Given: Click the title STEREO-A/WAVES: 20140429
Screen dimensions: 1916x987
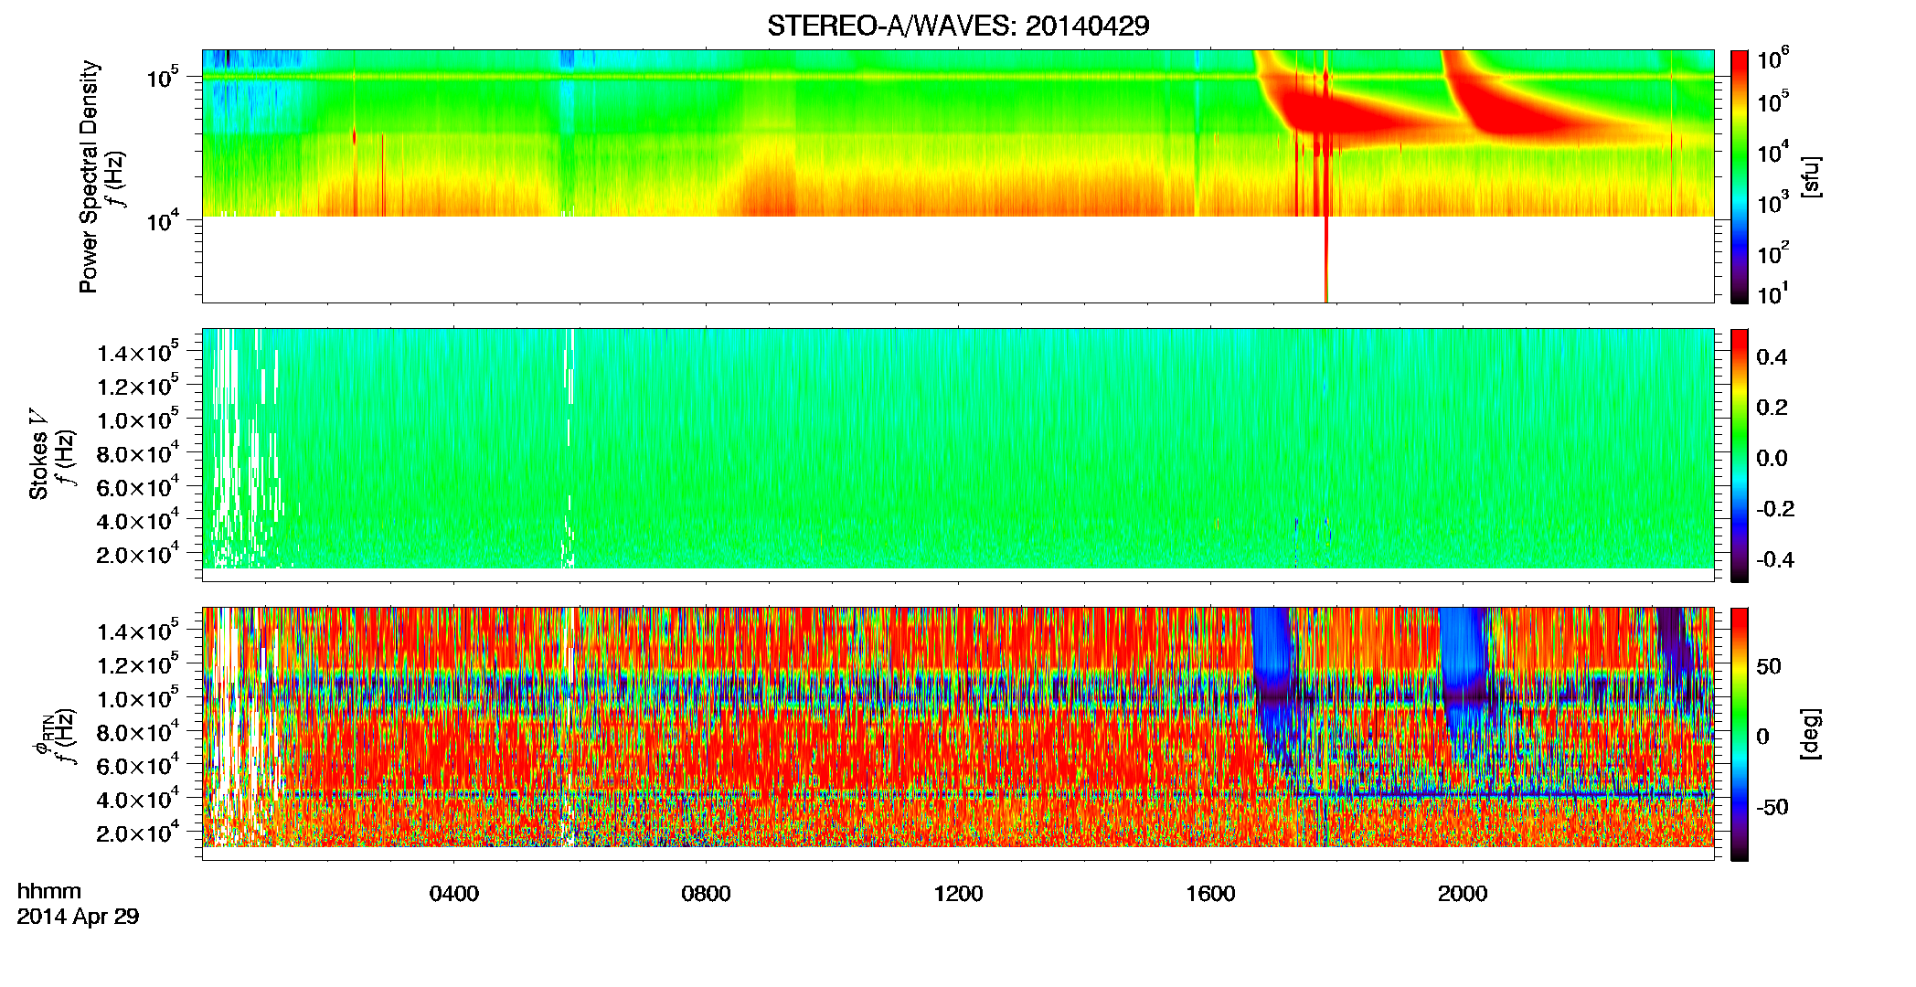Looking at the screenshot, I should [x=958, y=26].
